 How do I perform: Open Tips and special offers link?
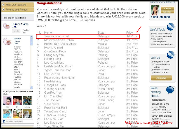point(162,66)
